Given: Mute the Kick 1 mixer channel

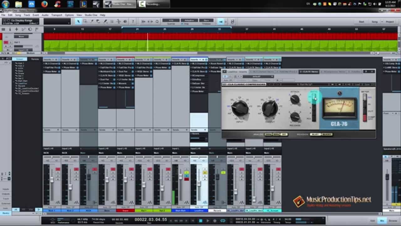Looking at the screenshot, I should [x=58, y=169].
